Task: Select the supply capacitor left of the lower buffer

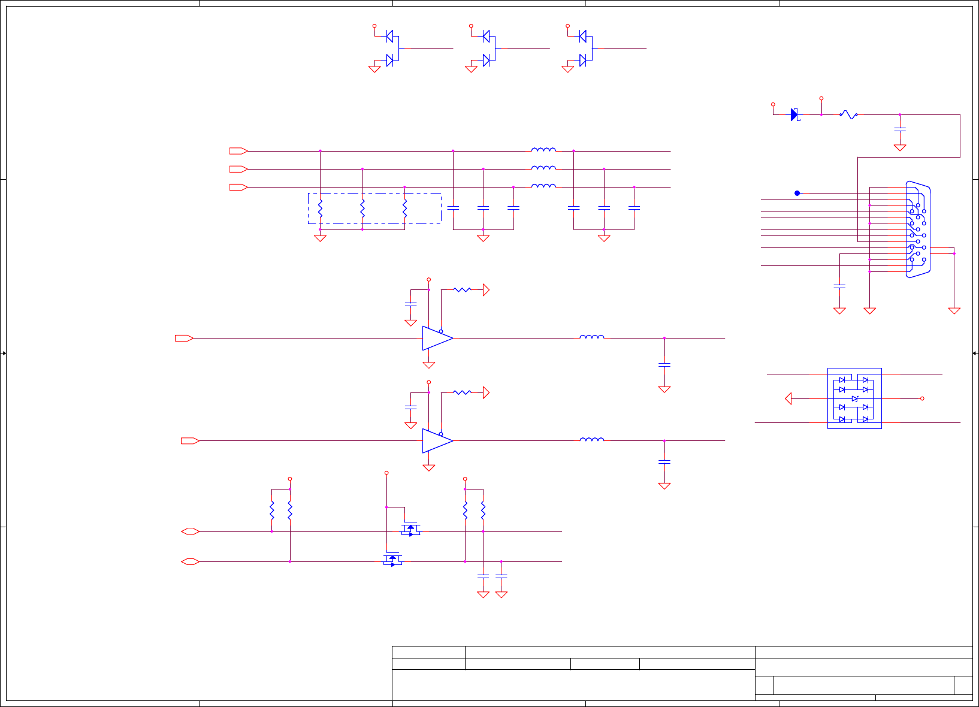Action: click(x=410, y=407)
